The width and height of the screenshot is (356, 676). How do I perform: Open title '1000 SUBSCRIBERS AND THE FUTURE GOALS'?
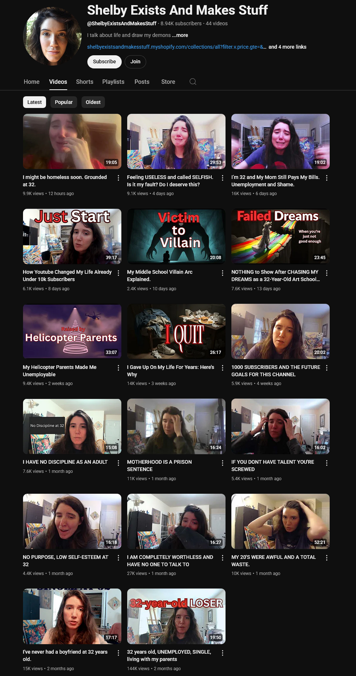click(x=276, y=371)
